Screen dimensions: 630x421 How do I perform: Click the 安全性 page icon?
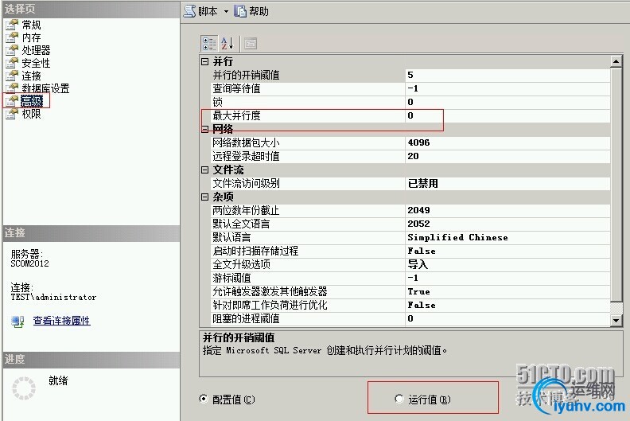tap(12, 63)
